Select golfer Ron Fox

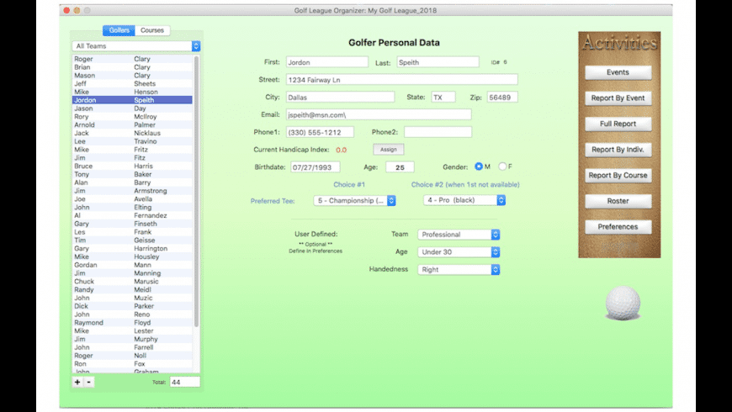[132, 364]
